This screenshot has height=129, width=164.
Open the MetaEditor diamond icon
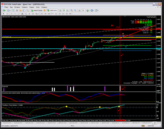[x=44, y=10]
